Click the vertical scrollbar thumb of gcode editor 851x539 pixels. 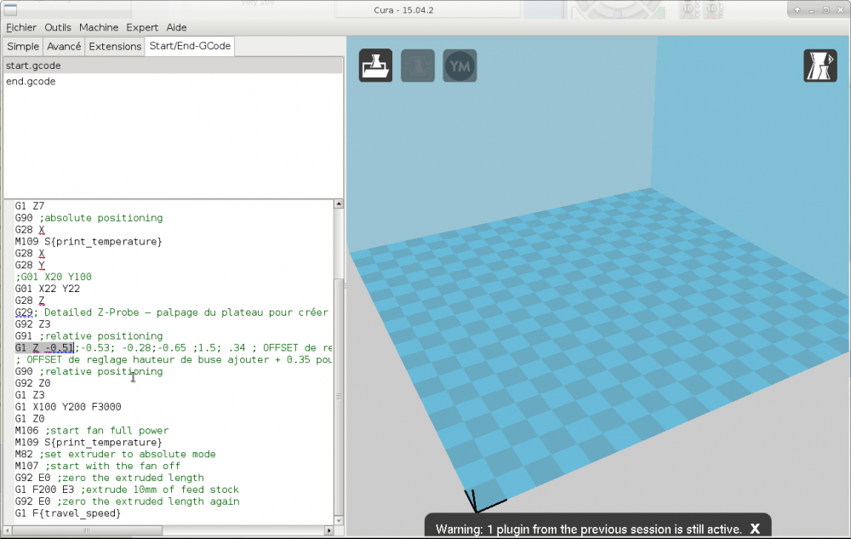pos(339,397)
